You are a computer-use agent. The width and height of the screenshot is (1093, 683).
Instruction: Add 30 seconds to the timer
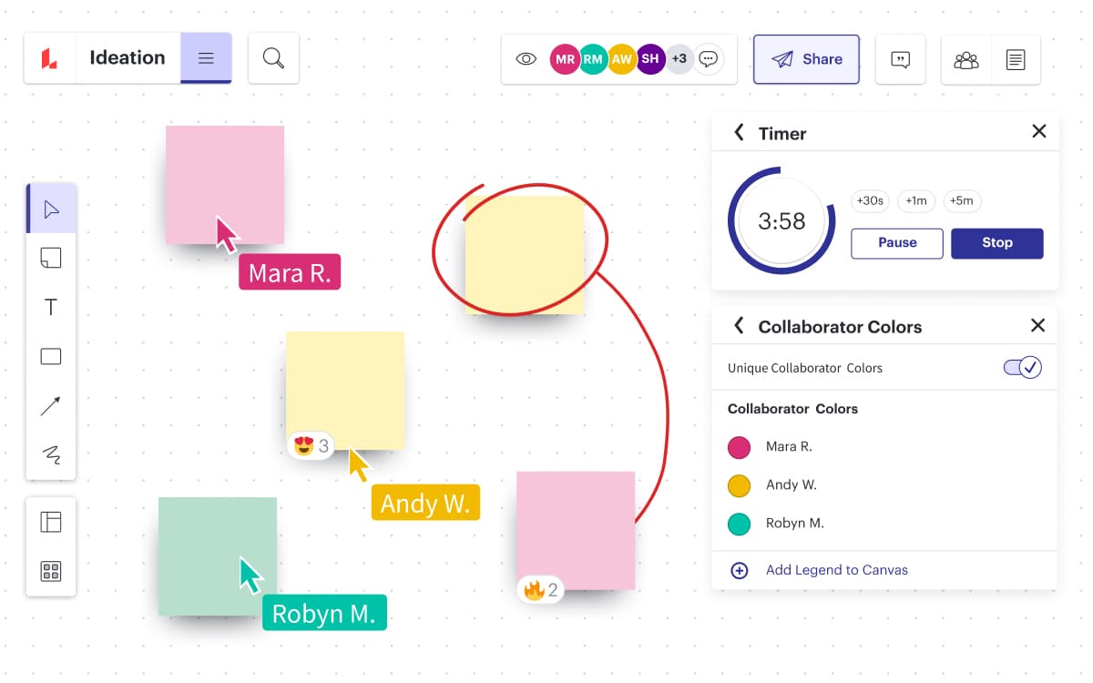pyautogui.click(x=869, y=201)
